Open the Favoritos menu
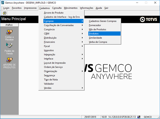The height and width of the screenshot is (119, 160). [17, 8]
